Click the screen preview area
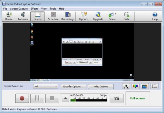Image resolution: width=164 pixels, height=113 pixels. pos(82,52)
